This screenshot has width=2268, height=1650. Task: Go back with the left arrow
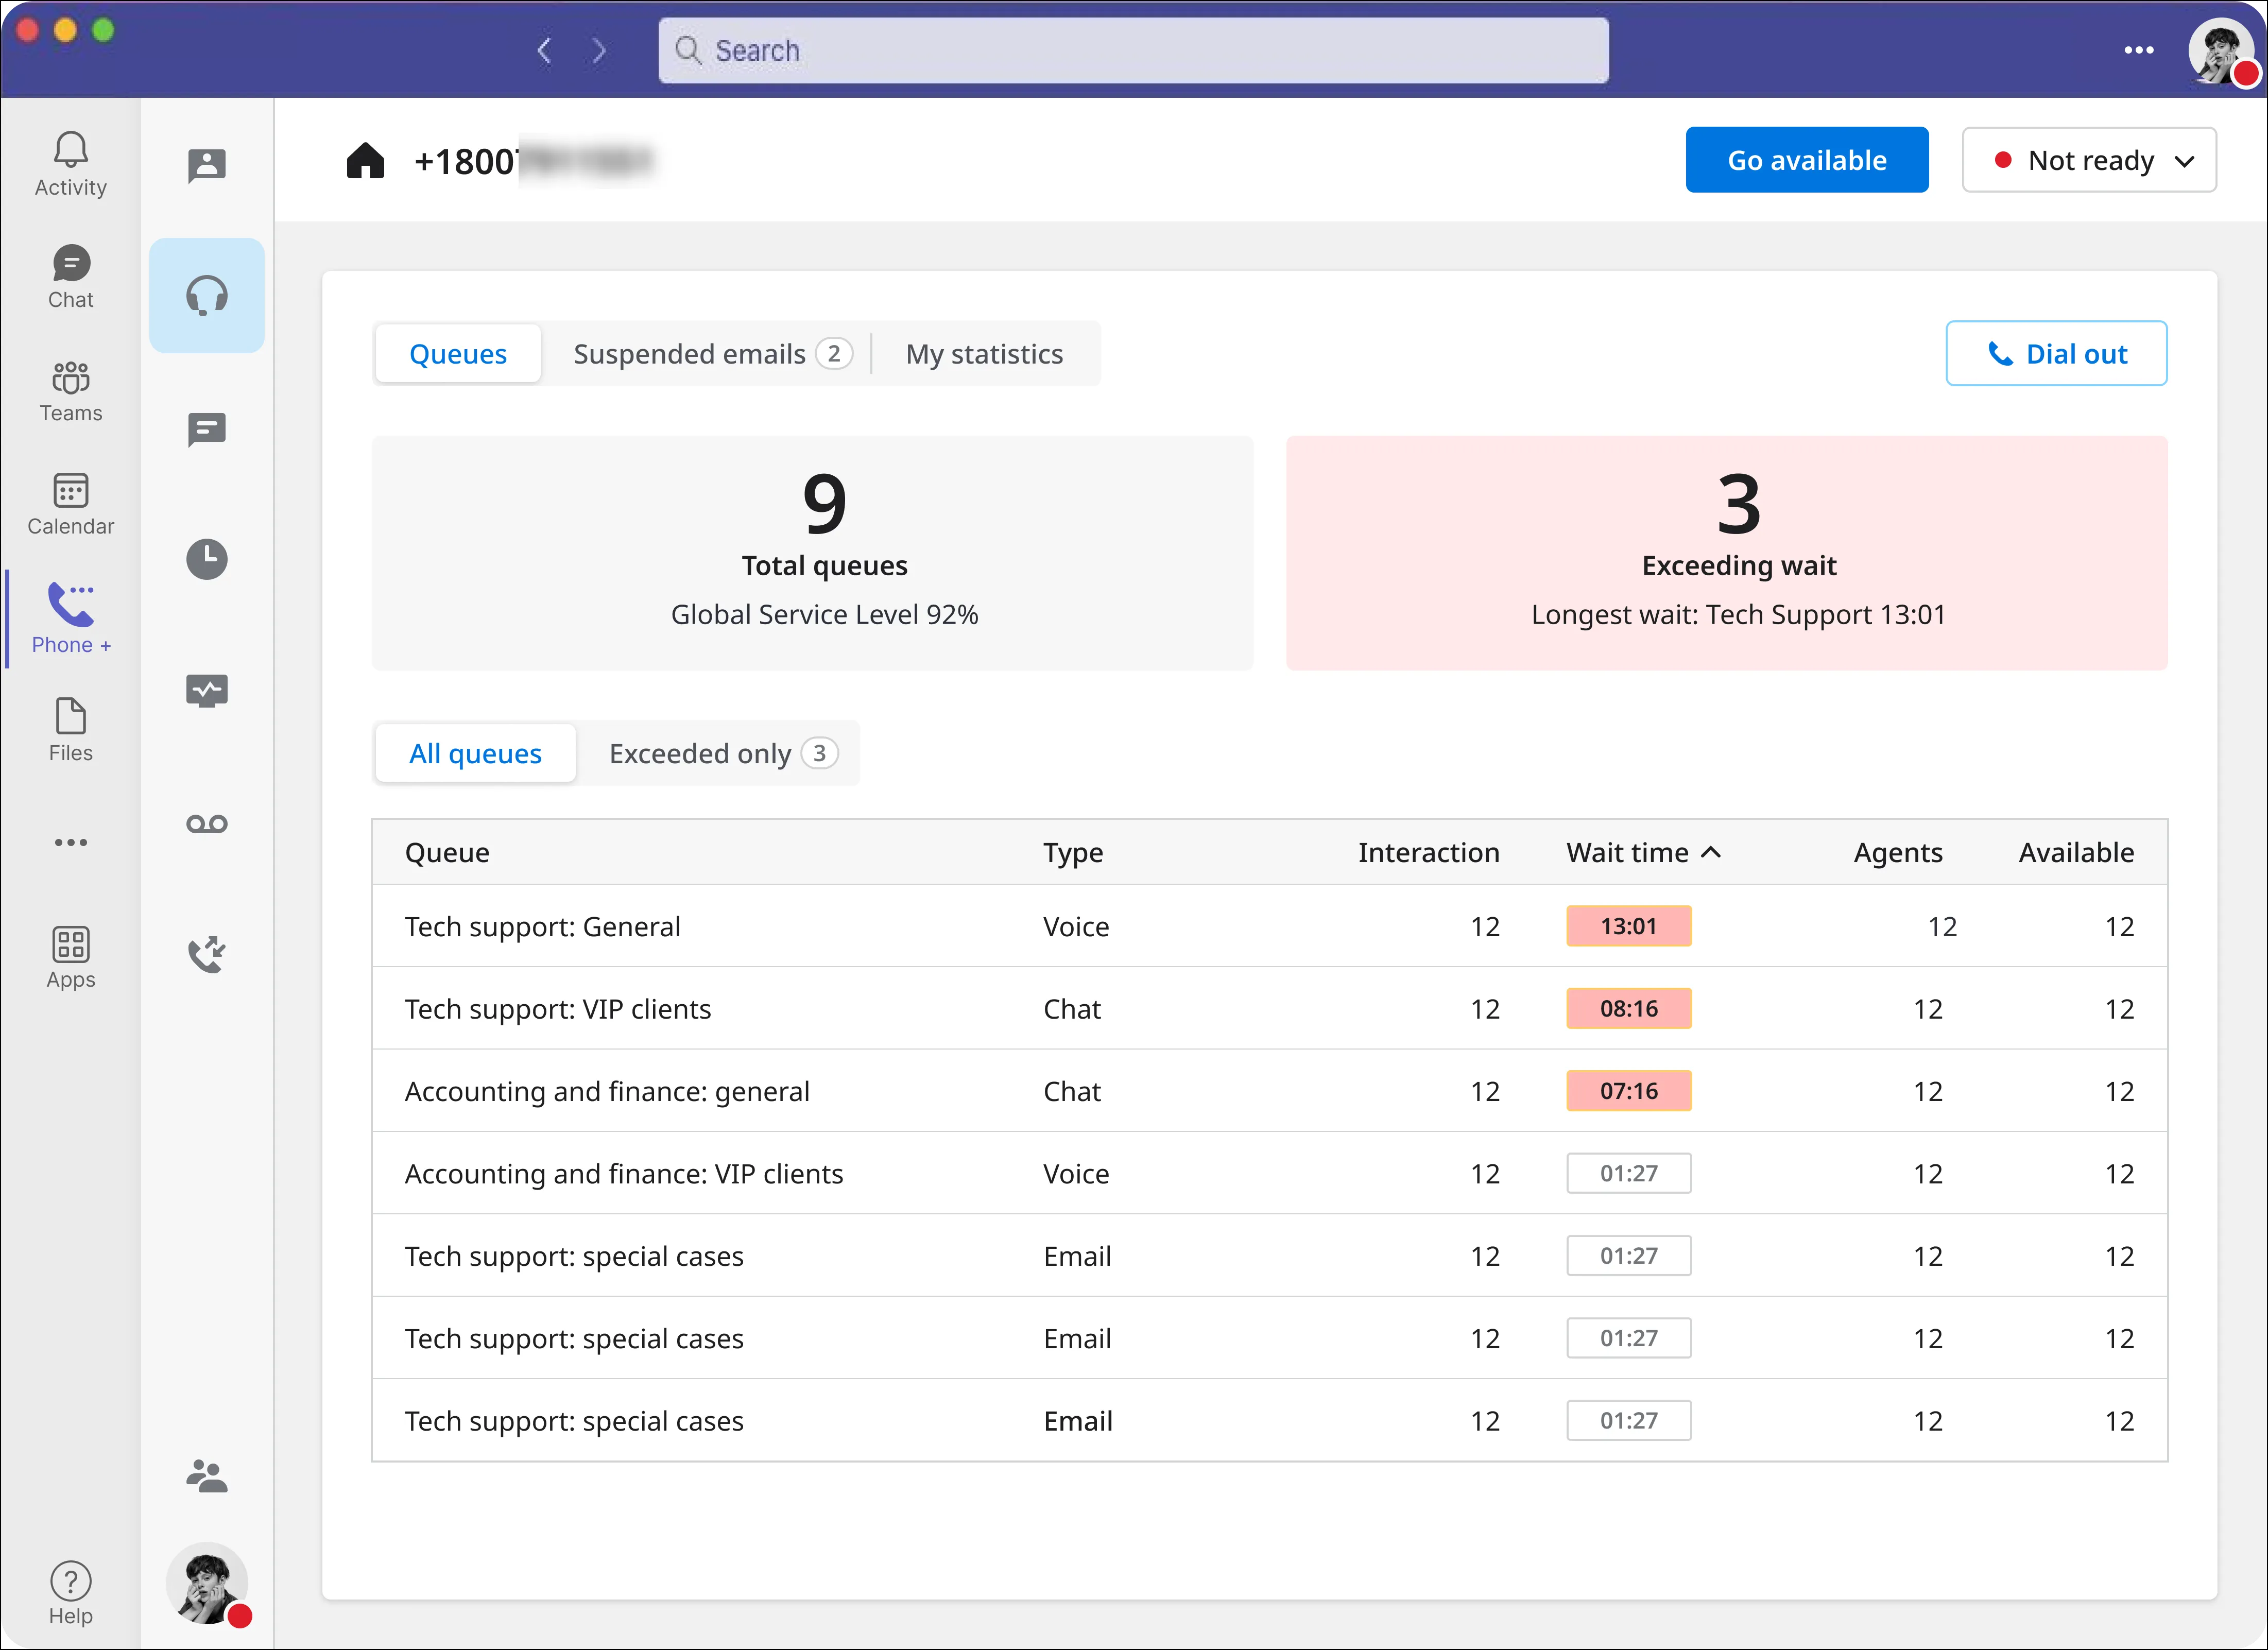[x=544, y=50]
